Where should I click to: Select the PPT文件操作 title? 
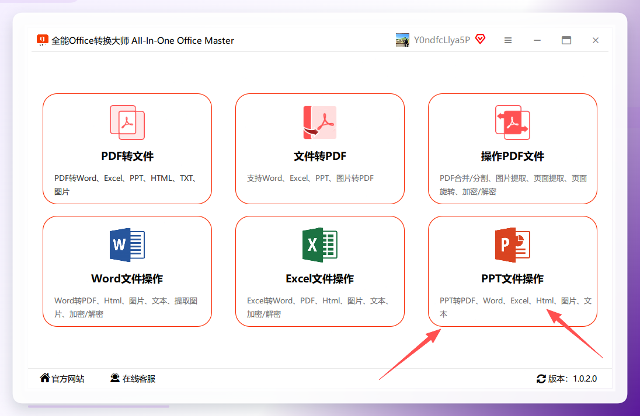[513, 278]
